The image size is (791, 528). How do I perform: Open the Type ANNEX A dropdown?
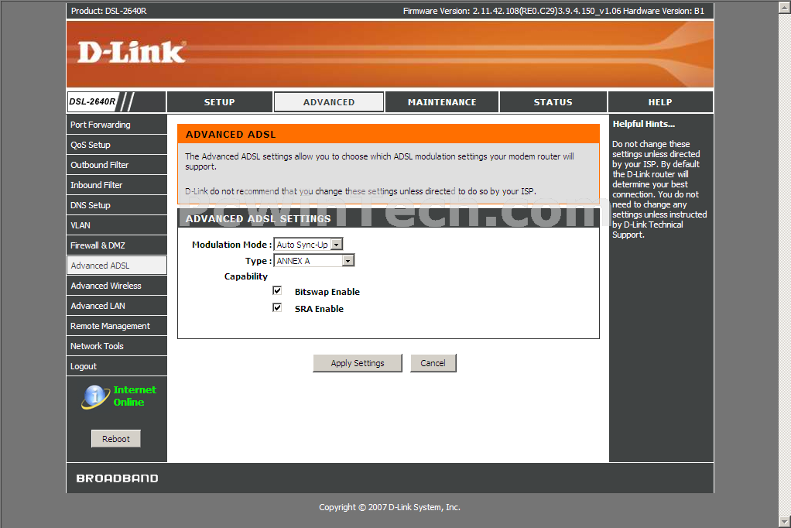coord(313,260)
